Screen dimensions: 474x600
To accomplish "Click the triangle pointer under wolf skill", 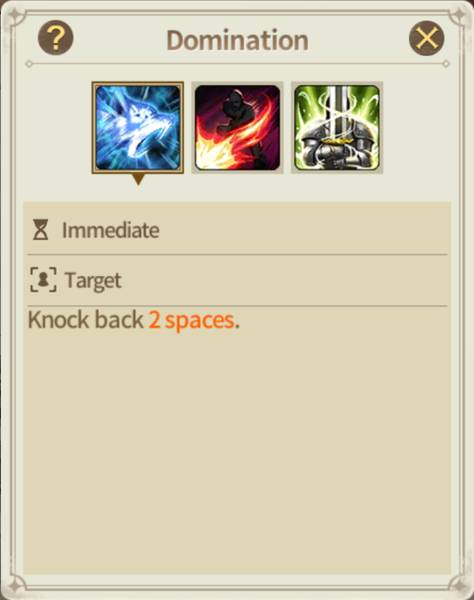I will pyautogui.click(x=138, y=179).
